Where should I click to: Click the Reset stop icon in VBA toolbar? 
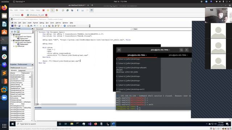[x=46, y=26]
